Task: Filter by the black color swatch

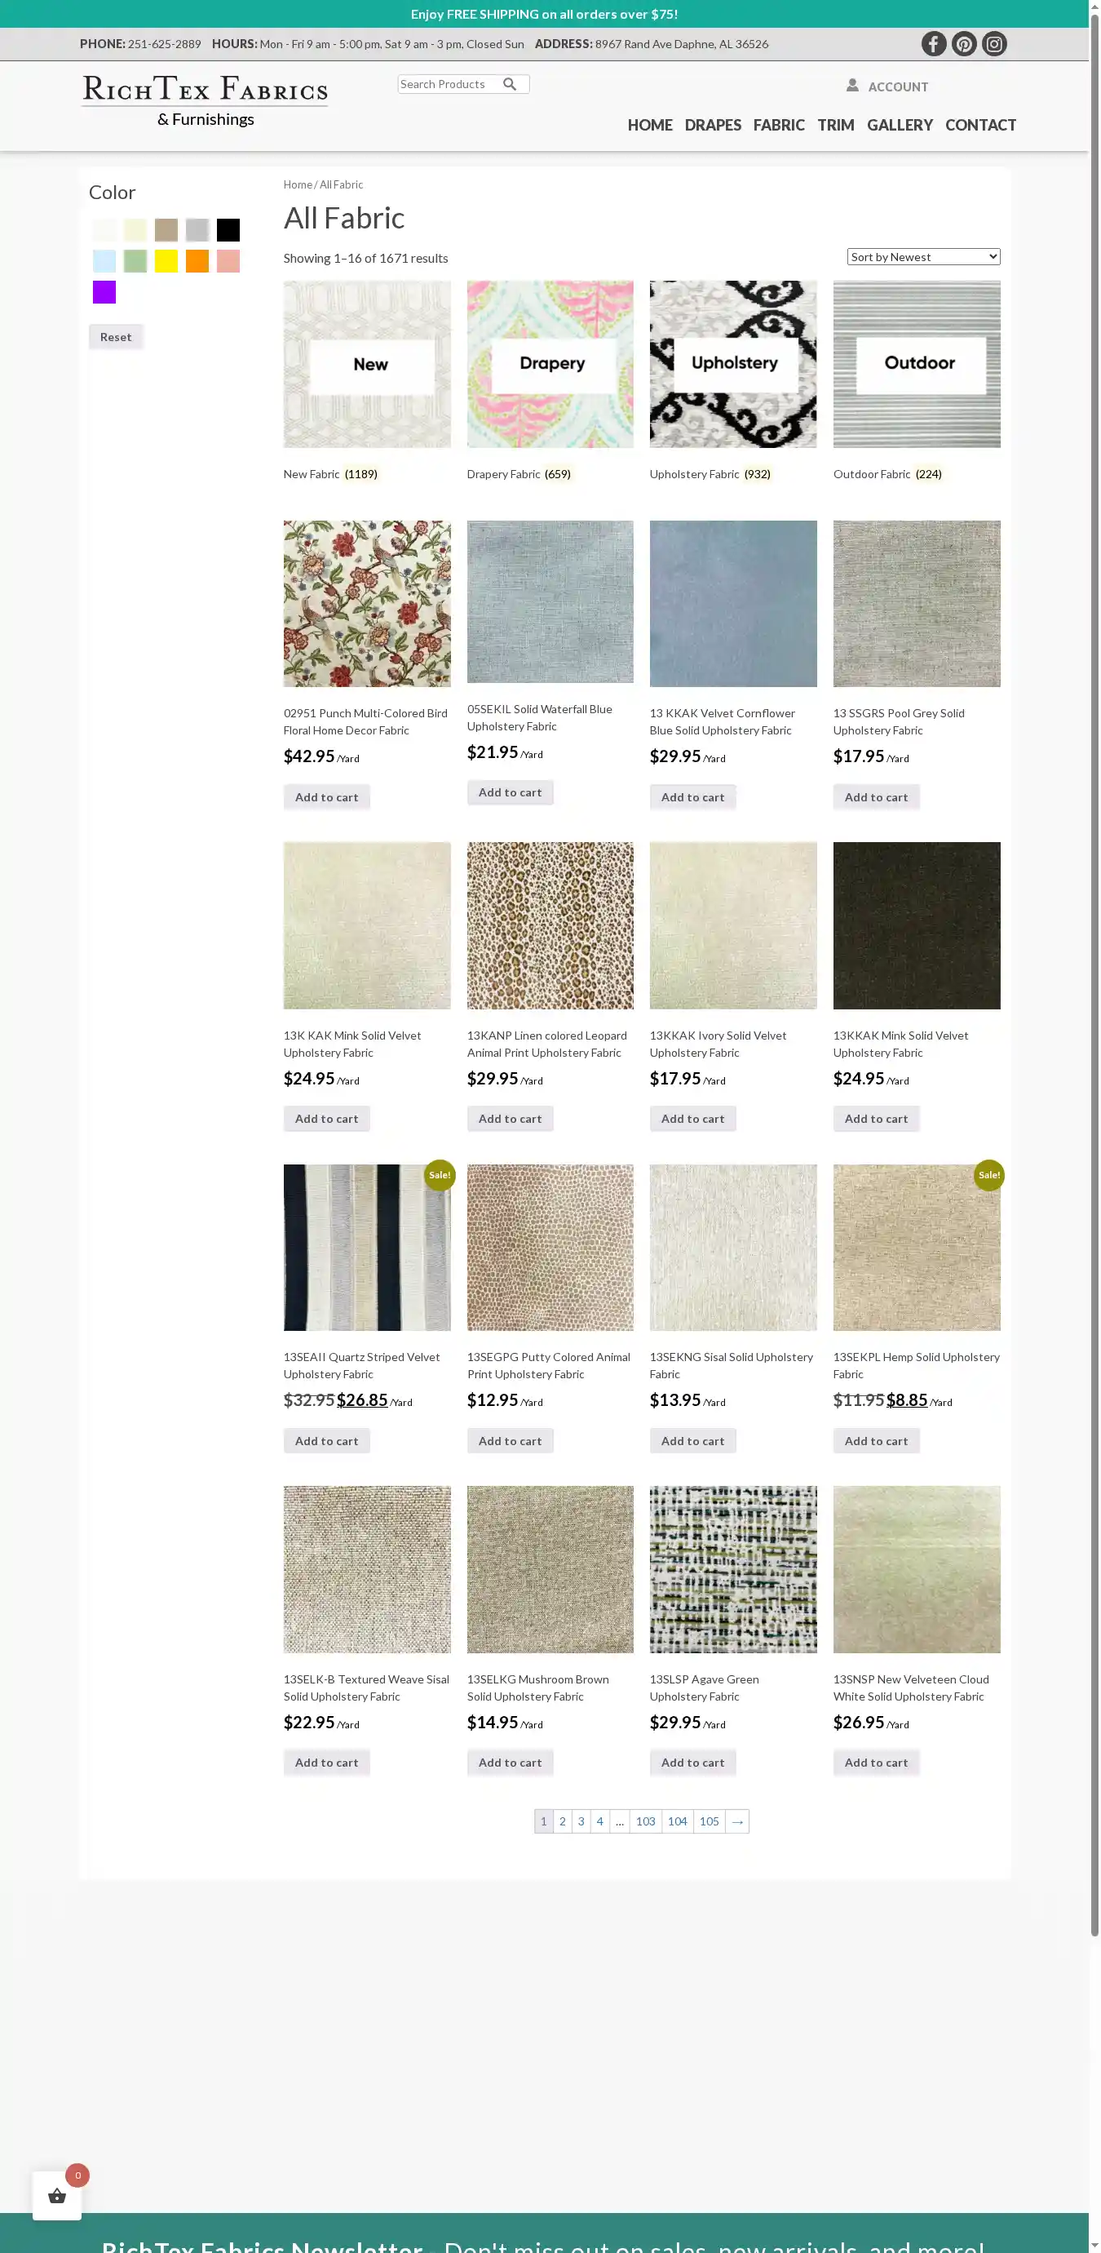Action: [228, 230]
